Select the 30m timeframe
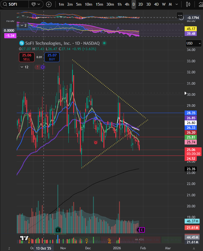 click(110, 4)
